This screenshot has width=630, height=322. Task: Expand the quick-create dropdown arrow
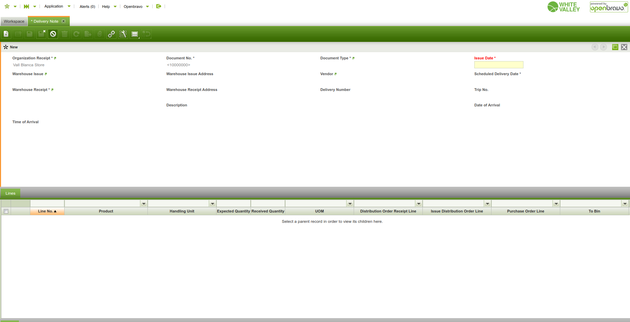(x=15, y=7)
